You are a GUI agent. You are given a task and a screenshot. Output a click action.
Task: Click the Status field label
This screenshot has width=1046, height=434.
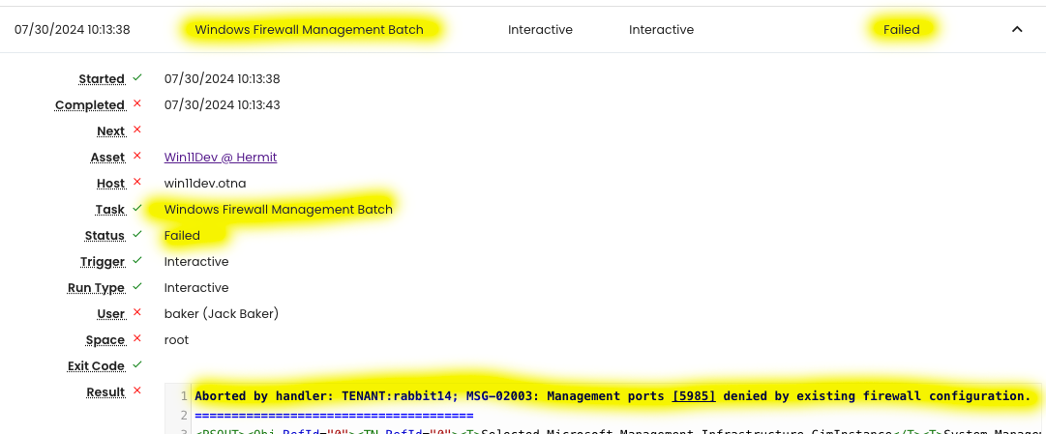105,236
